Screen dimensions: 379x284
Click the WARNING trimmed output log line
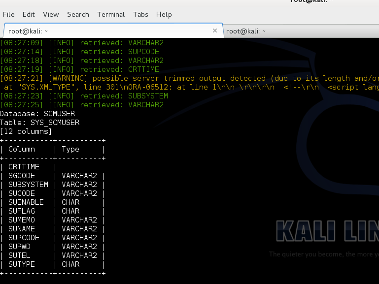click(x=189, y=78)
